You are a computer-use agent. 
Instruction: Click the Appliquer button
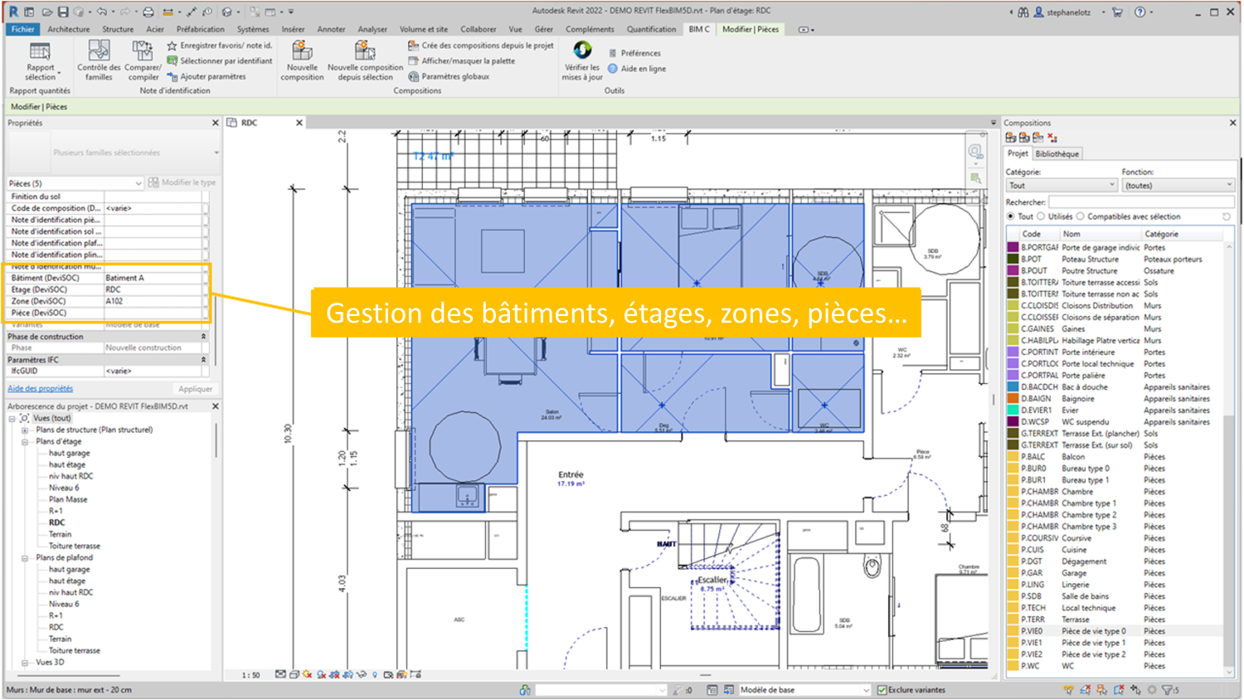pyautogui.click(x=196, y=389)
